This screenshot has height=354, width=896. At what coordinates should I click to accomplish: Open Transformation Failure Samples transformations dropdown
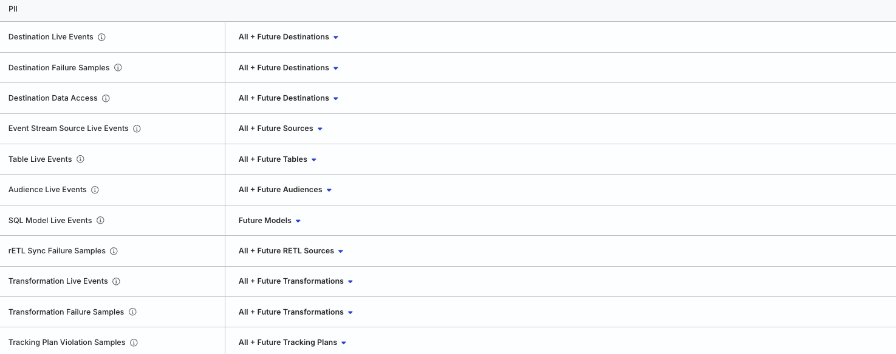[296, 312]
